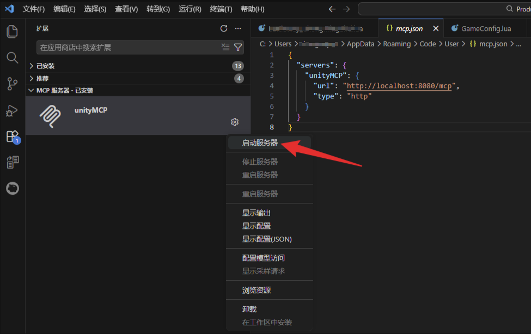Open the 选择(S) menu
Image resolution: width=531 pixels, height=334 pixels.
[x=95, y=9]
